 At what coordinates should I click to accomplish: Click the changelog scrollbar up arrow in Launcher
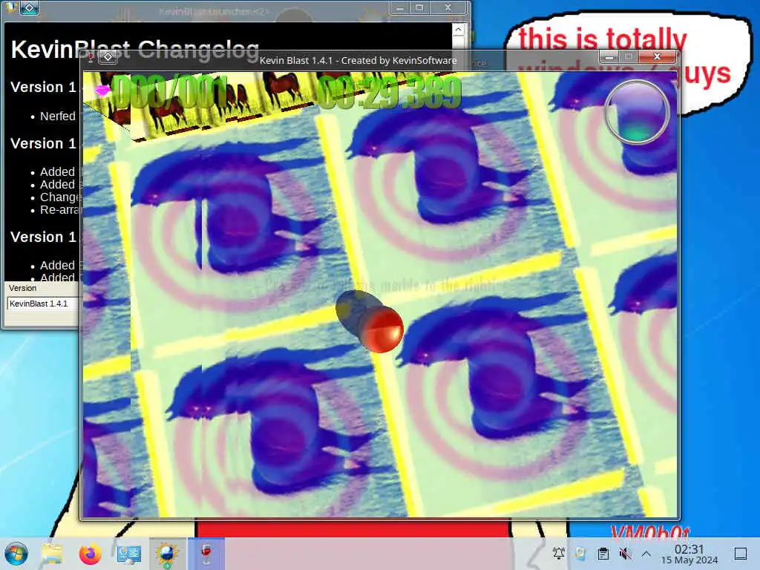[458, 30]
